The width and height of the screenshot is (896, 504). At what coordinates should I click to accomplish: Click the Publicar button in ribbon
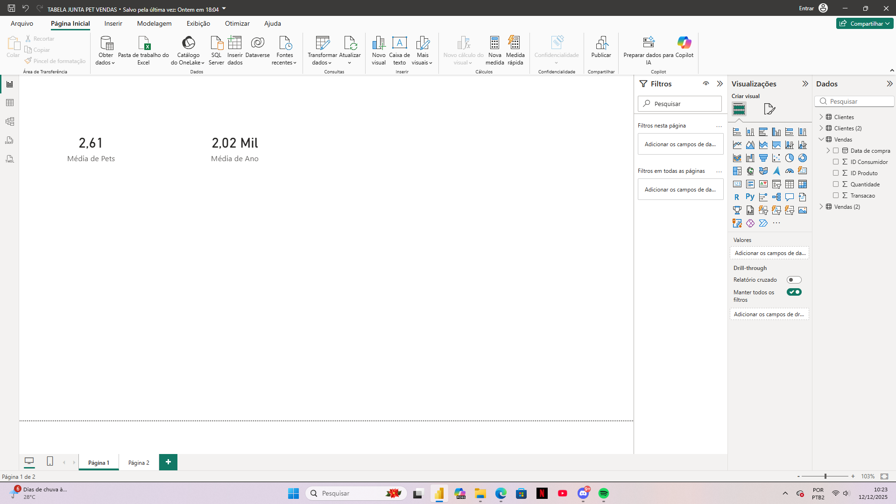601,47
